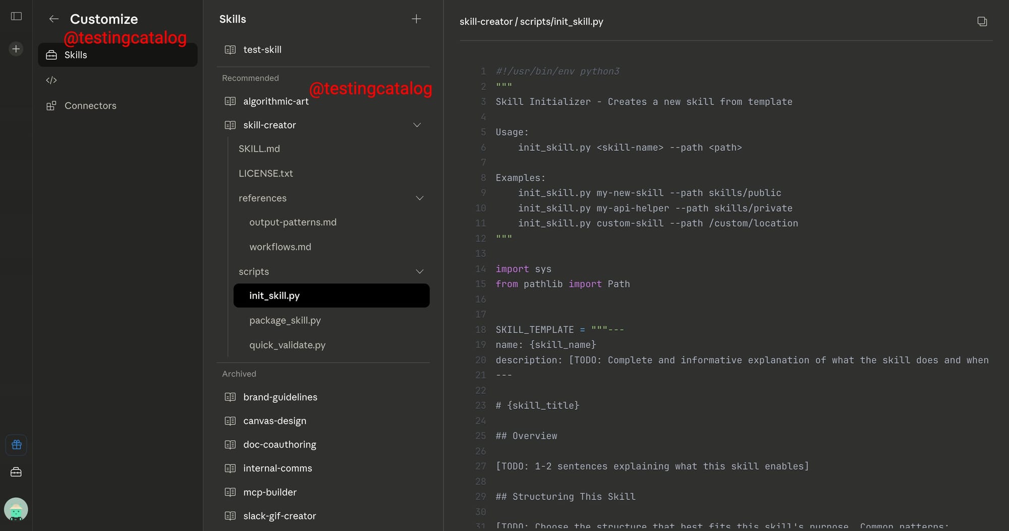Click the back arrow beside Customize
This screenshot has height=531, width=1009.
point(54,19)
